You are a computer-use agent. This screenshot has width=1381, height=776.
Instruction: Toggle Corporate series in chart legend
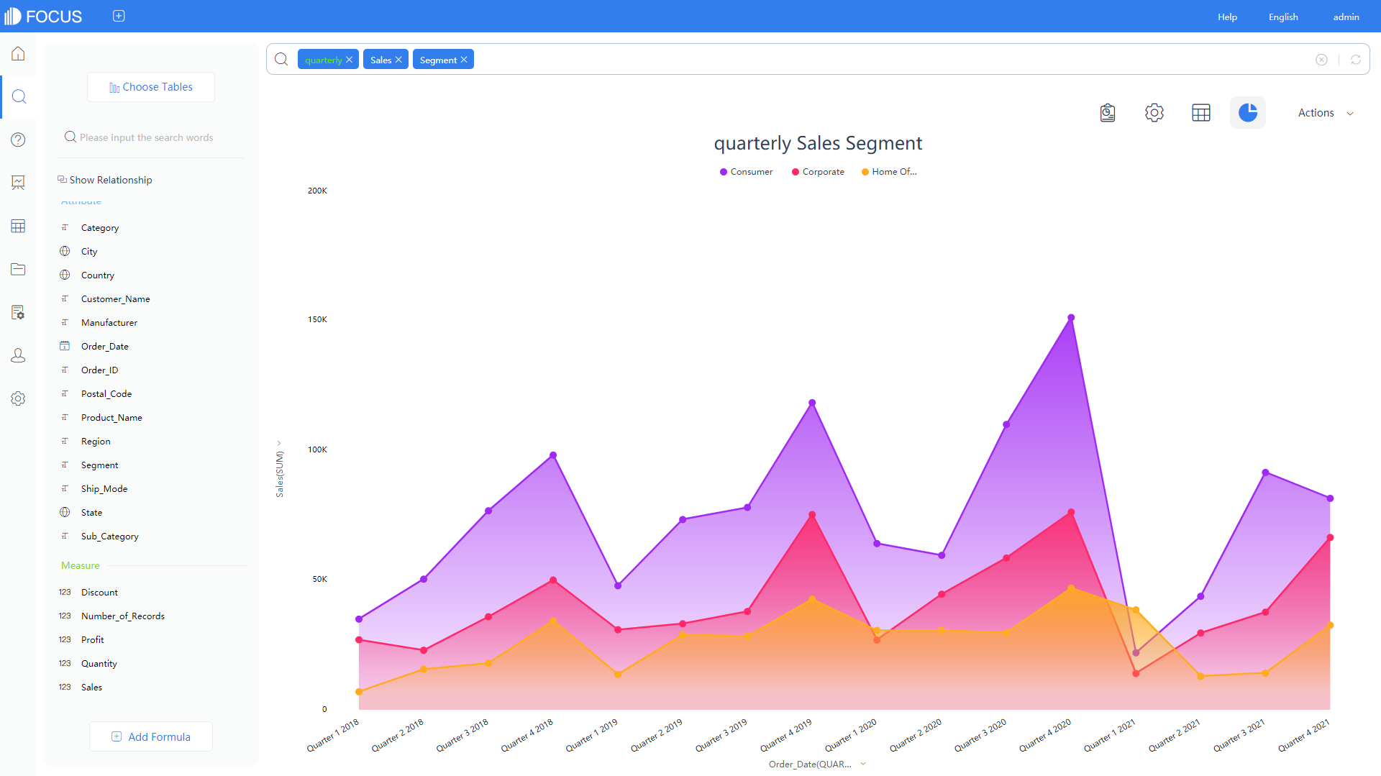[818, 172]
